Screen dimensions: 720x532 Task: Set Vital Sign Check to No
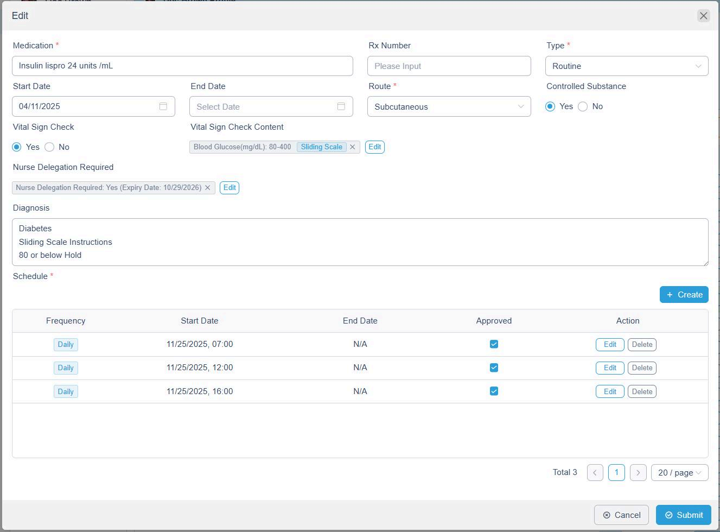pos(50,147)
